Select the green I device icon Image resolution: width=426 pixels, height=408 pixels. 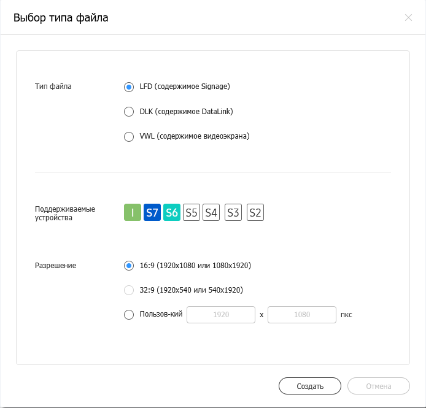[x=133, y=213]
